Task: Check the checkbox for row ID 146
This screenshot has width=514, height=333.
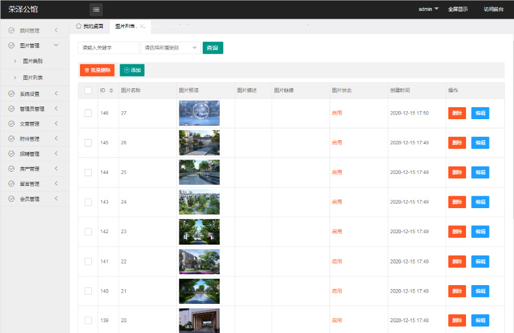Action: (88, 113)
